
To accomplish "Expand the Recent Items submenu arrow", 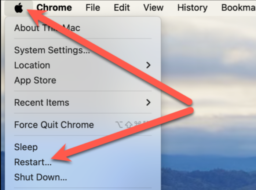I will (148, 103).
